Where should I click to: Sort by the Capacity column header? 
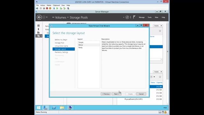pos(159,82)
